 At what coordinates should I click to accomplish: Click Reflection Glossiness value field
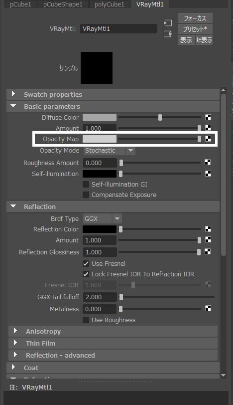tap(100, 252)
